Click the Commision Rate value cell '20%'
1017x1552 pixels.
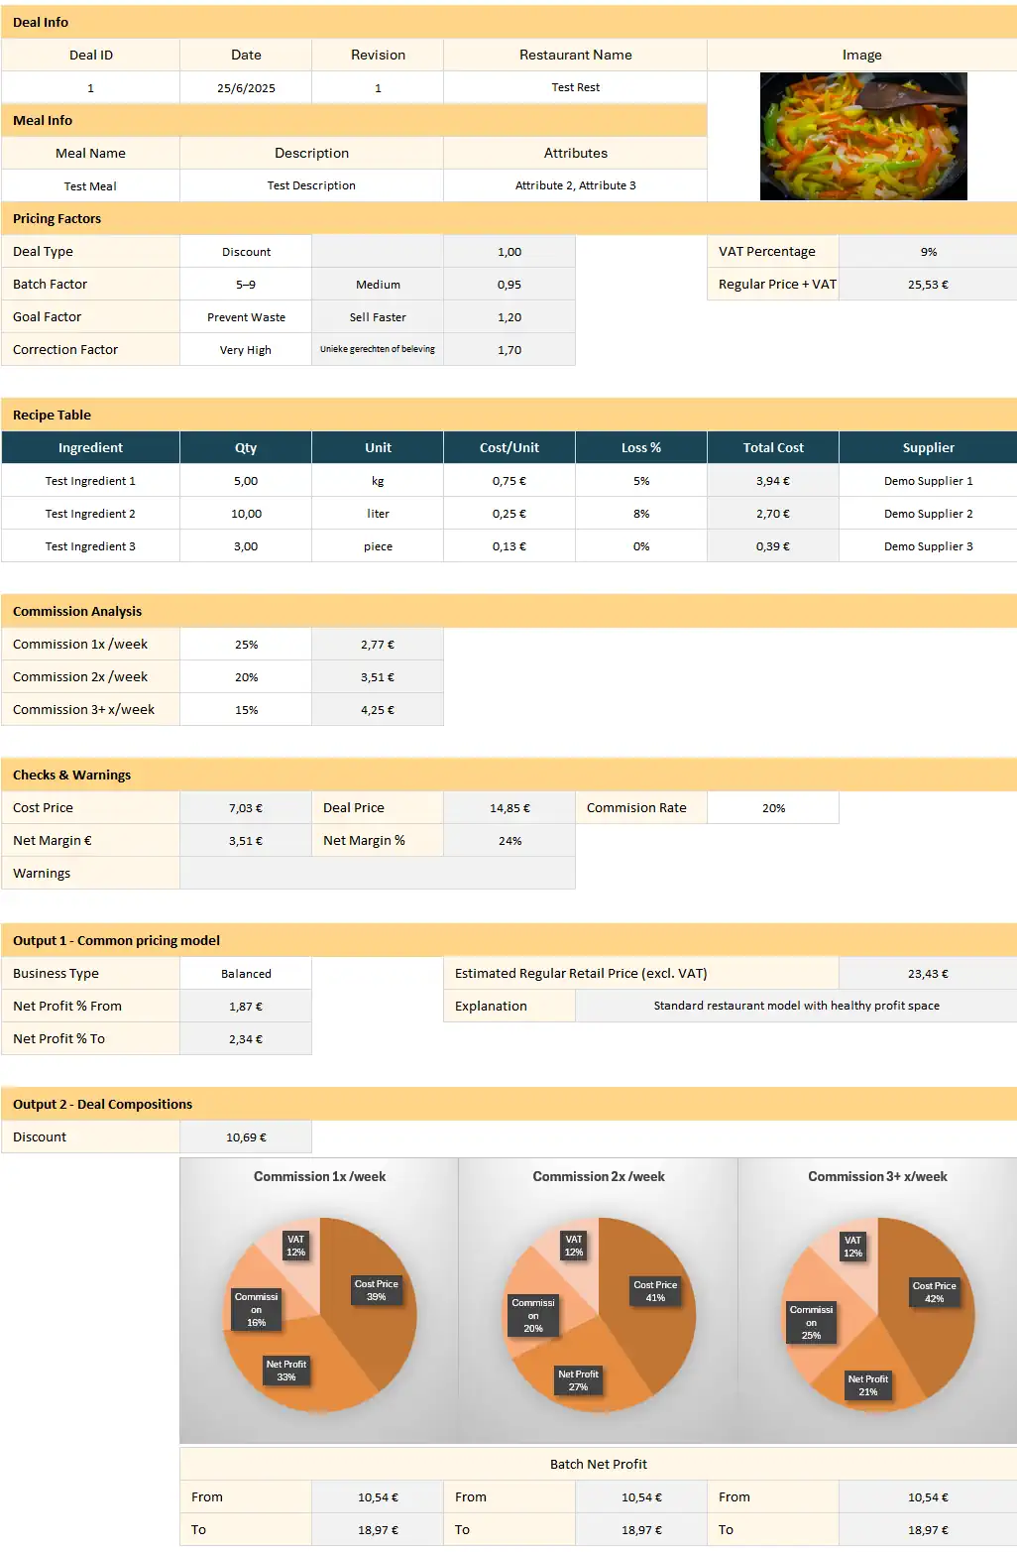(x=773, y=808)
